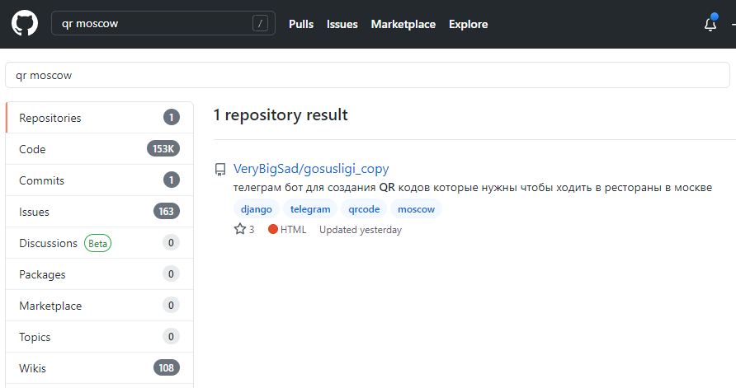This screenshot has height=388, width=736.
Task: Click the Beta badge next to Discussions
Action: pos(97,243)
